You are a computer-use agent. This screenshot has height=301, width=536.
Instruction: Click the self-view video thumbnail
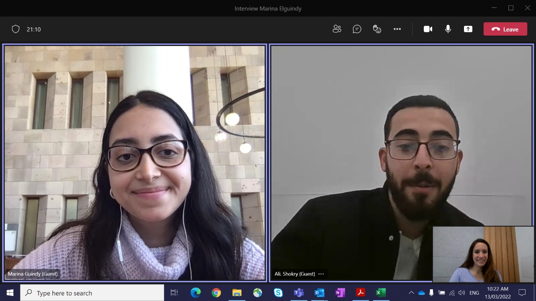(x=483, y=254)
